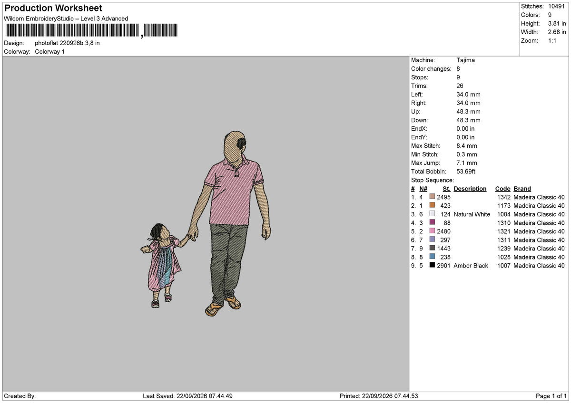Image resolution: width=571 pixels, height=403 pixels.
Task: Click the 'EndX:' value 0.00 in
Action: pos(465,129)
